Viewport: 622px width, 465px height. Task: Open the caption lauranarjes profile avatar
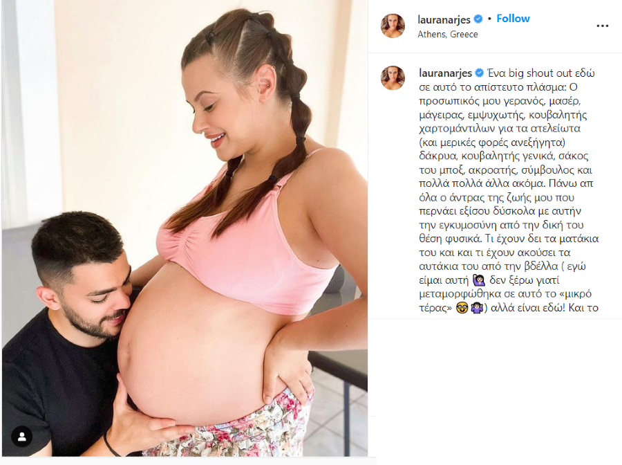[393, 77]
